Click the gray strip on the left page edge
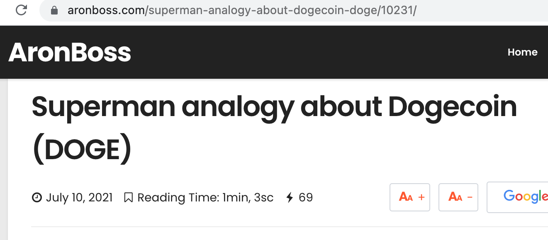This screenshot has height=240, width=548. click(4, 159)
